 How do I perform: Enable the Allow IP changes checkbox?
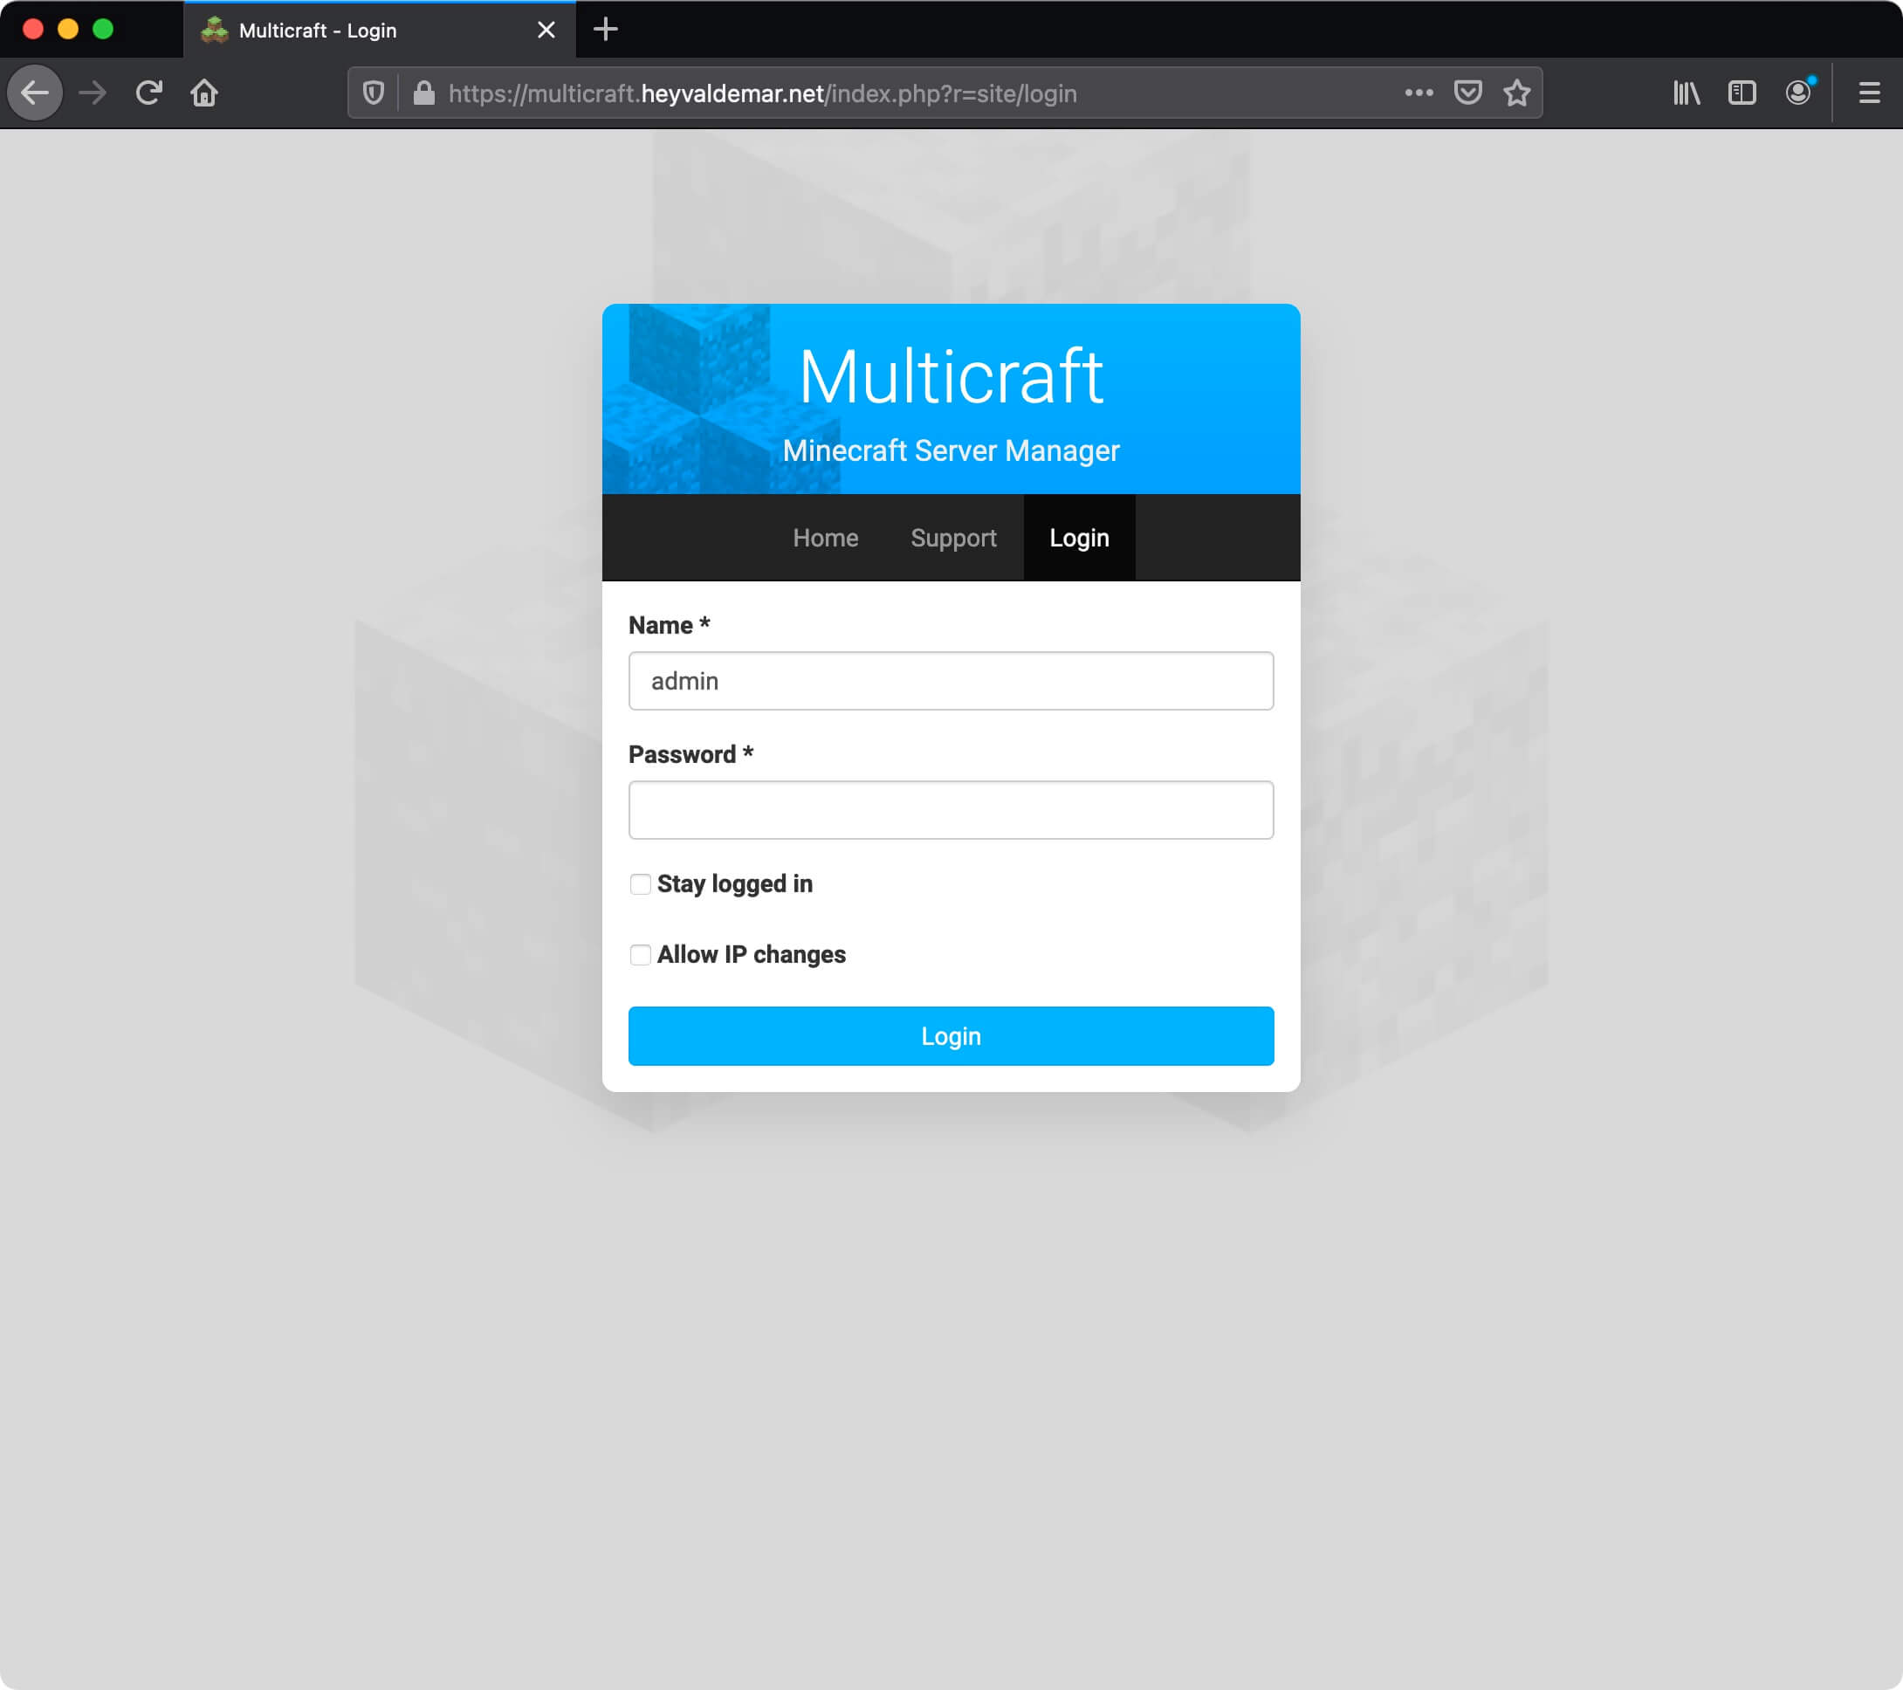(639, 954)
